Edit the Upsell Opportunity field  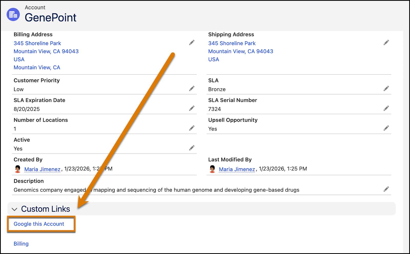pyautogui.click(x=386, y=128)
